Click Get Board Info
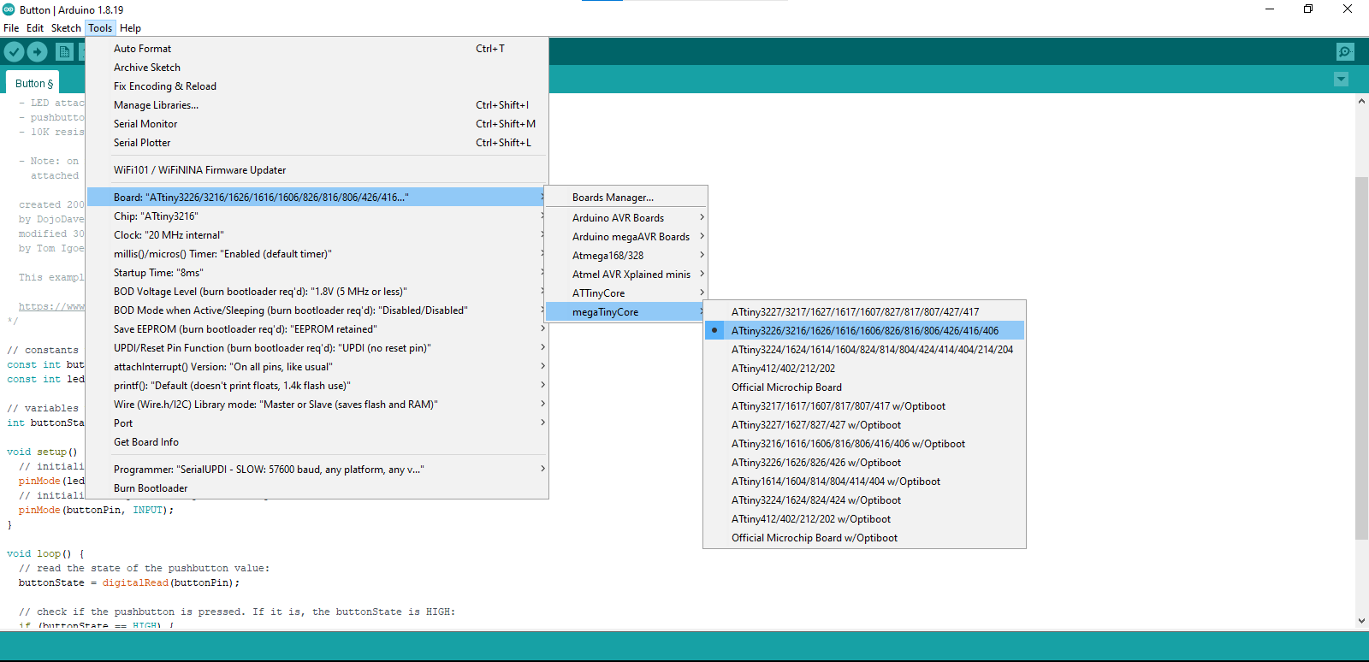The height and width of the screenshot is (662, 1369). pos(317,442)
